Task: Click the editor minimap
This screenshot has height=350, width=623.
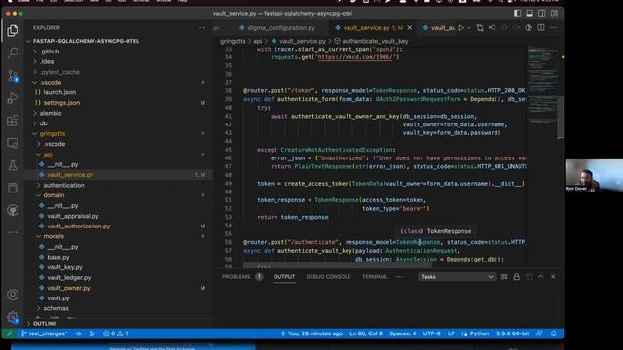Action: click(543, 85)
